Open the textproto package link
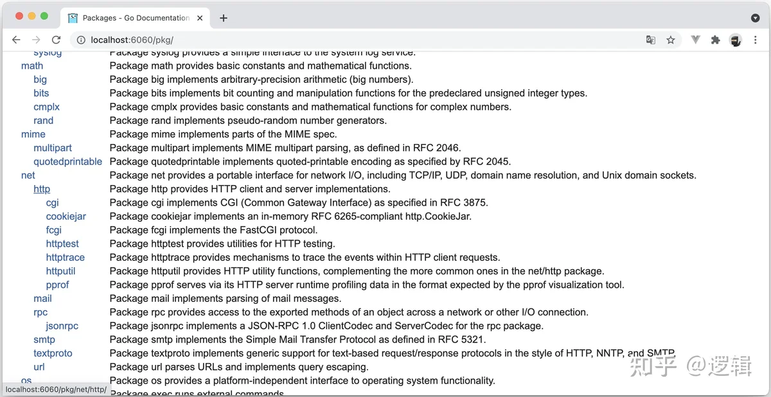 click(x=53, y=353)
